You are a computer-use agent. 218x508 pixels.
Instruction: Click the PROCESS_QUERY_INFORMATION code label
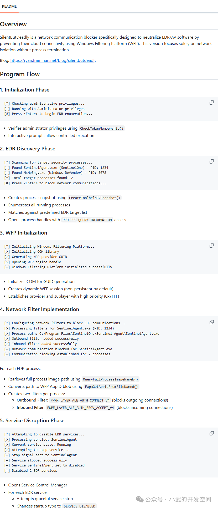click(87, 220)
